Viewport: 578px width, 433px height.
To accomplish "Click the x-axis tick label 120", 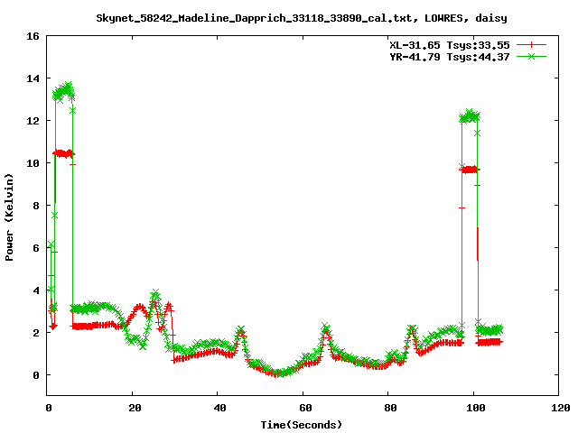I will [561, 408].
